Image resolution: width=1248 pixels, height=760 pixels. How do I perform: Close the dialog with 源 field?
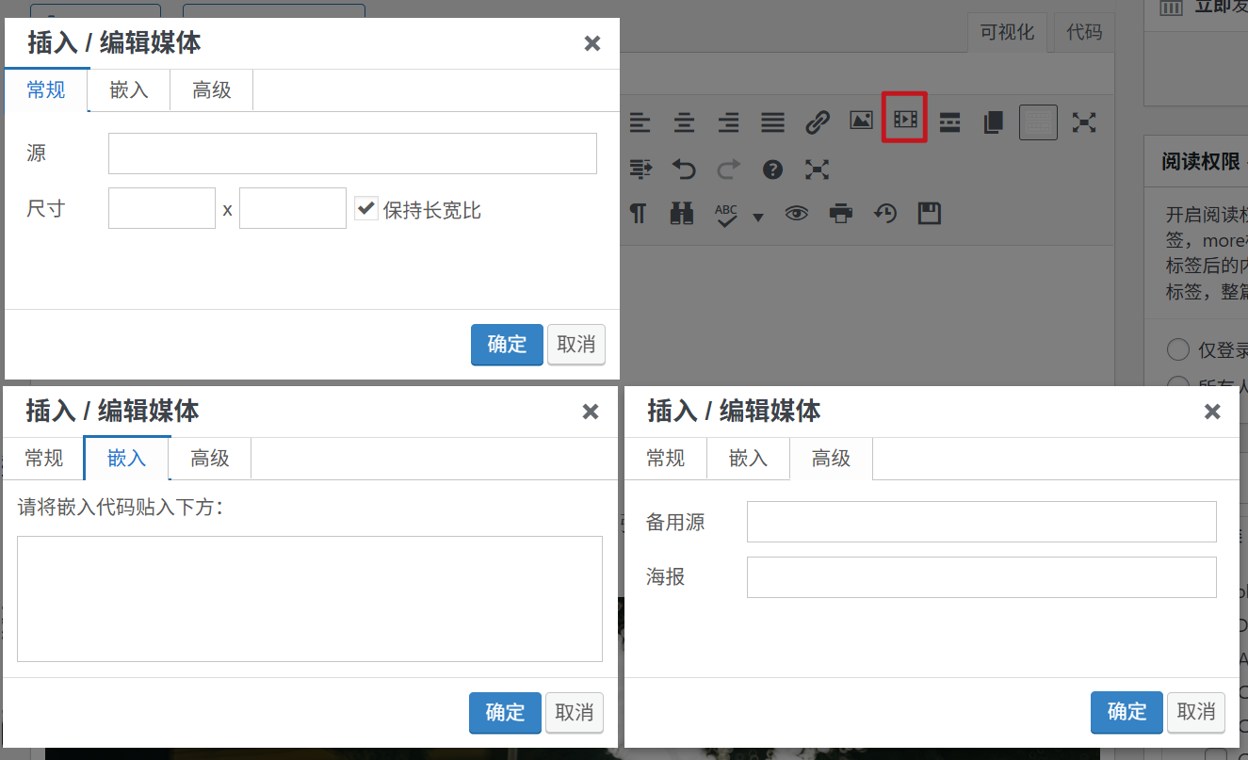pos(592,43)
